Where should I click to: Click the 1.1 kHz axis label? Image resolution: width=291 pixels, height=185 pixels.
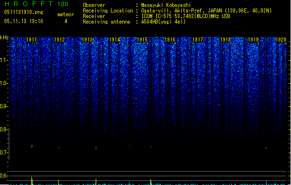4,60
